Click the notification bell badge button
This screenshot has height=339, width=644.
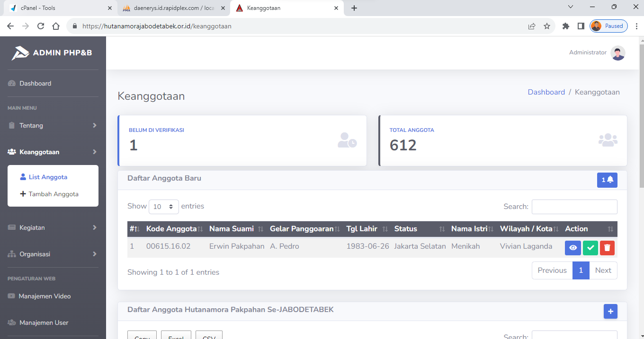pos(607,180)
